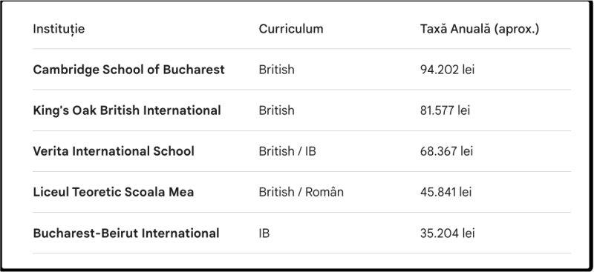Click British curriculum in Cambridge row
The height and width of the screenshot is (272, 594).
(x=276, y=70)
